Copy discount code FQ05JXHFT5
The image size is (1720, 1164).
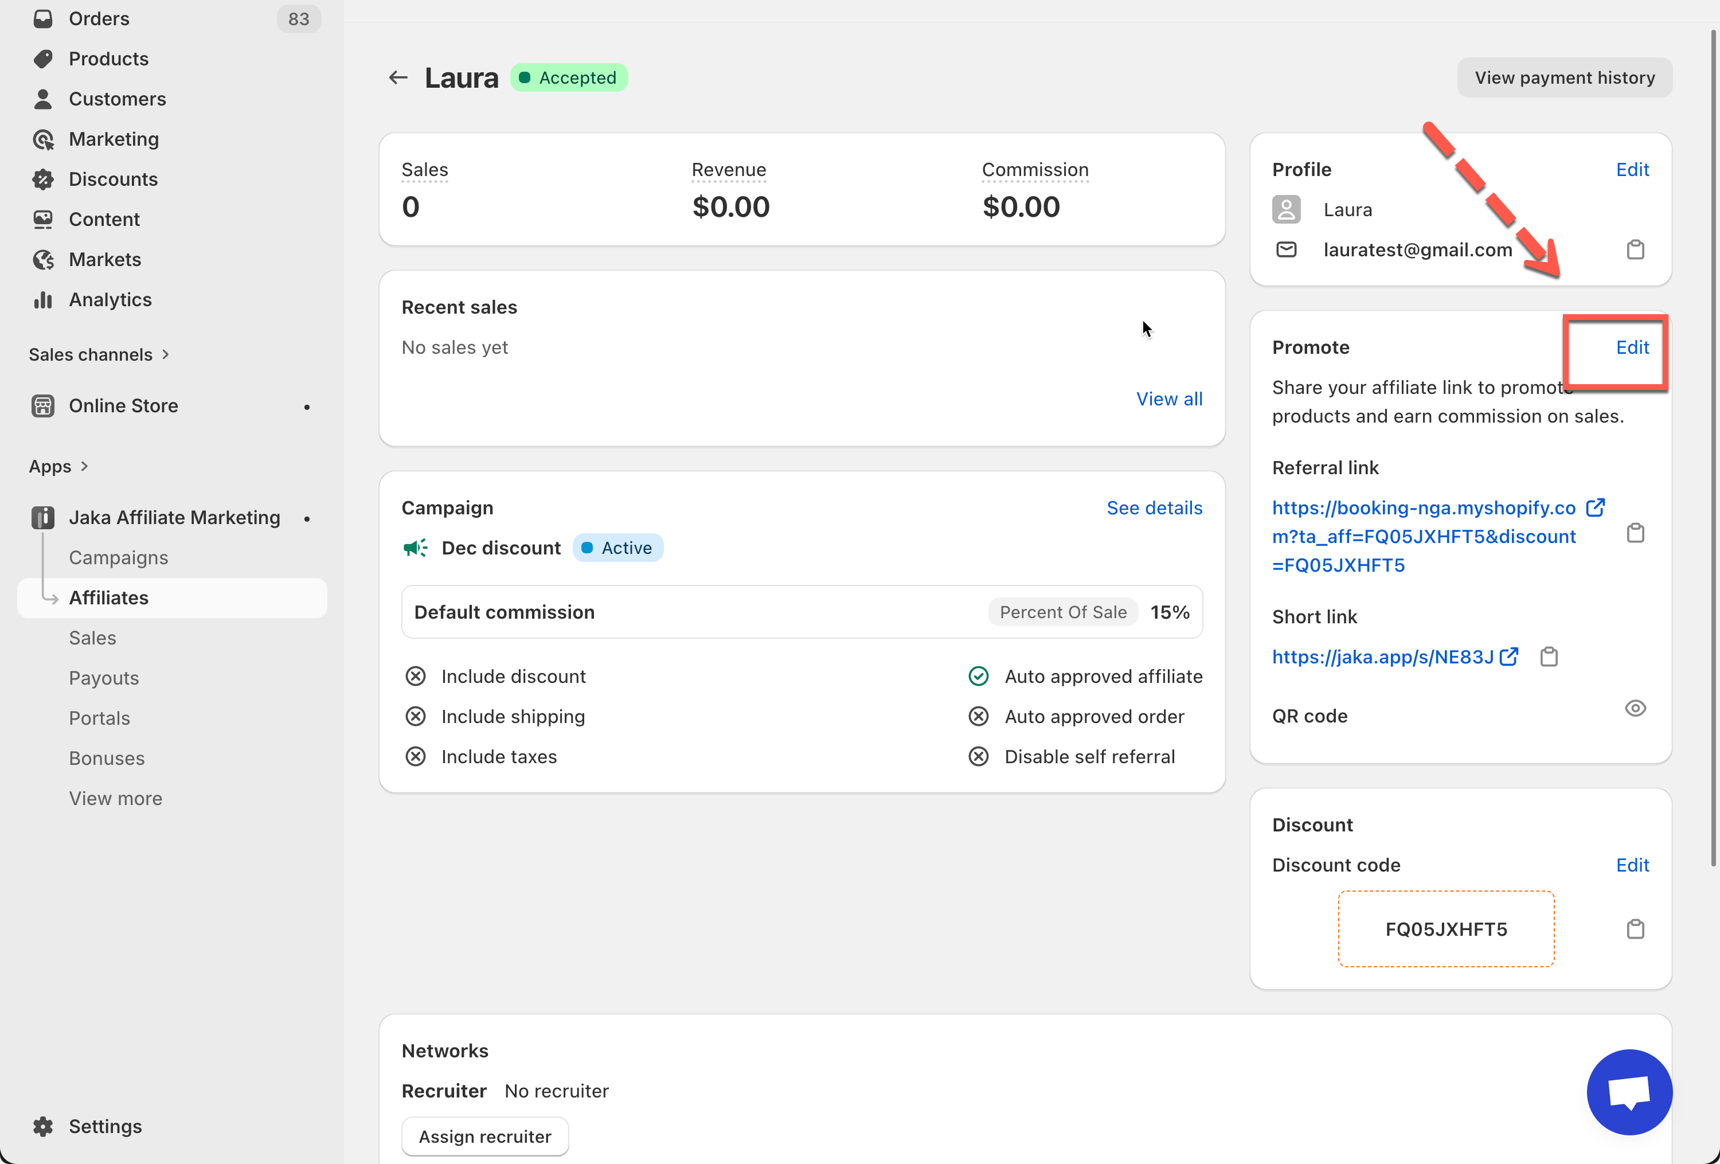(1635, 929)
